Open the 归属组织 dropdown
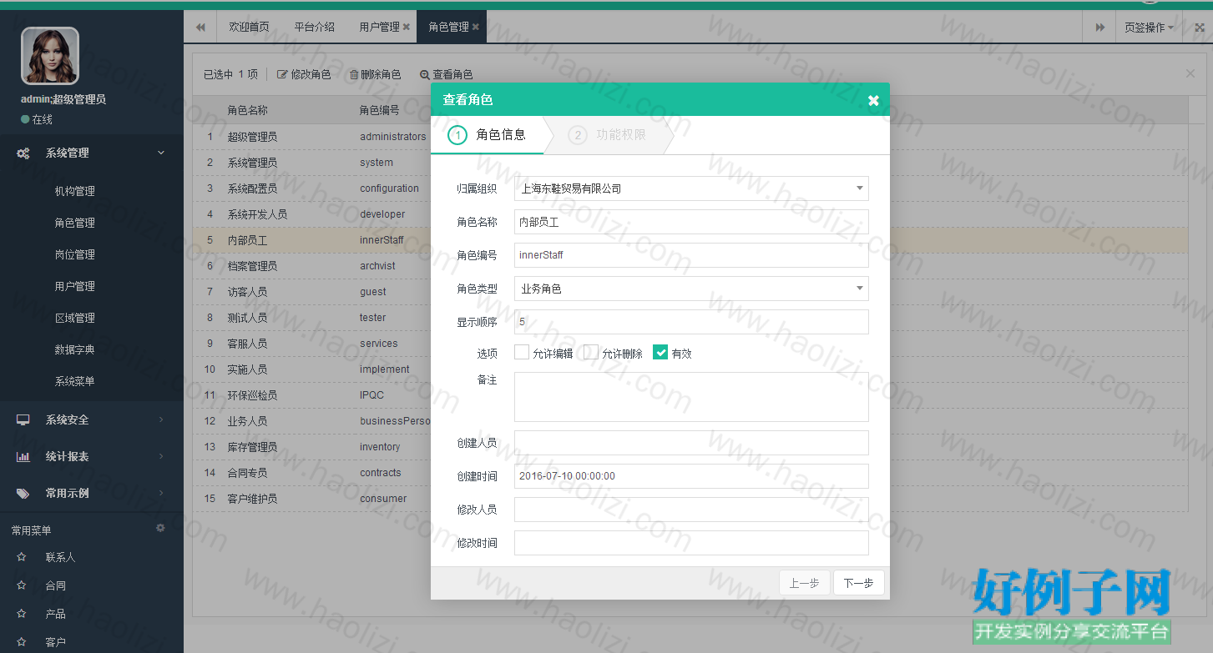 691,188
